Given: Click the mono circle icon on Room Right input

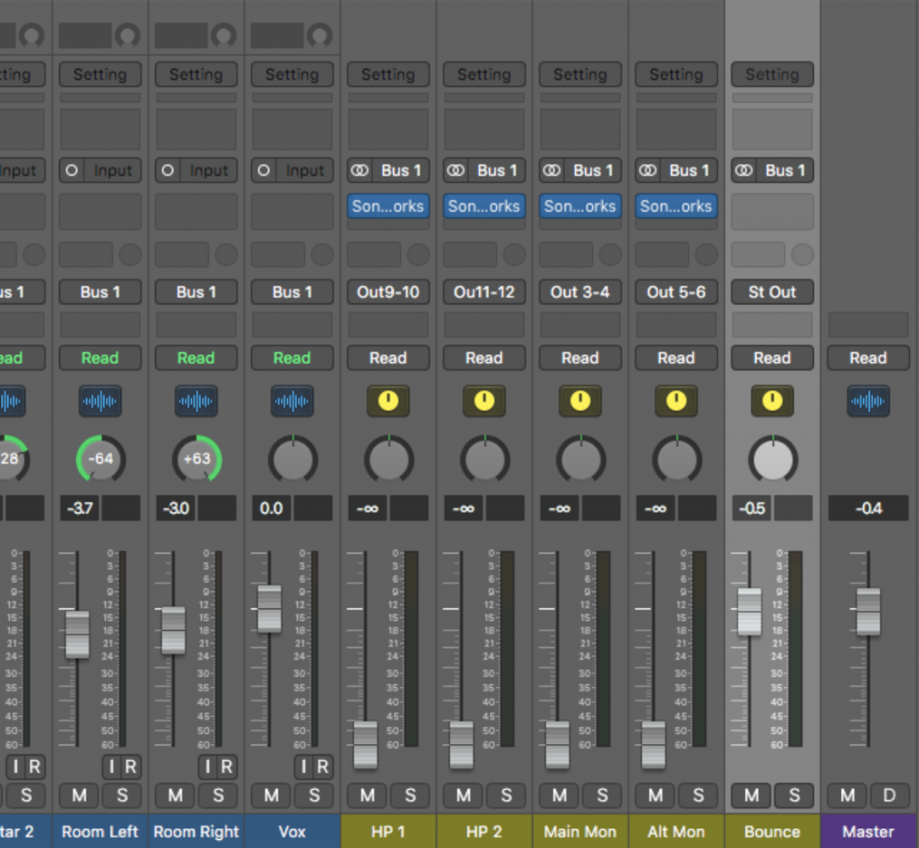Looking at the screenshot, I should click(168, 170).
